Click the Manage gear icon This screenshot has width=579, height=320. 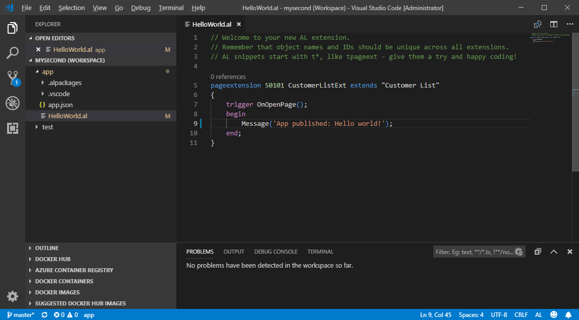pos(13,296)
